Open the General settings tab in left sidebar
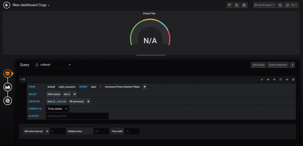Image resolution: width=303 pixels, height=146 pixels. [x=8, y=101]
